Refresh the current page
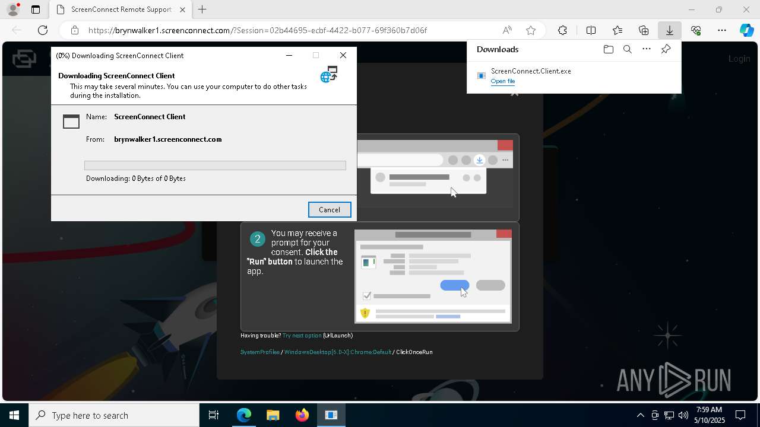This screenshot has height=427, width=760. pyautogui.click(x=43, y=30)
